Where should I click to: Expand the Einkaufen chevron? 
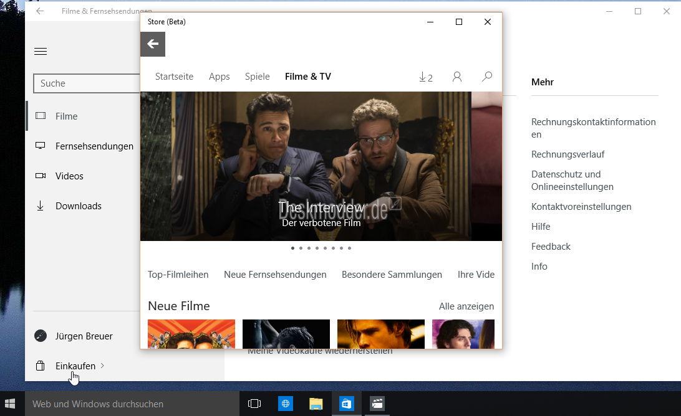[102, 366]
